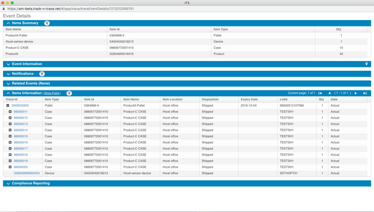Viewport: 374px width, 212px height.
Task: Sort Items Summary by Qty header
Action: tap(338, 29)
